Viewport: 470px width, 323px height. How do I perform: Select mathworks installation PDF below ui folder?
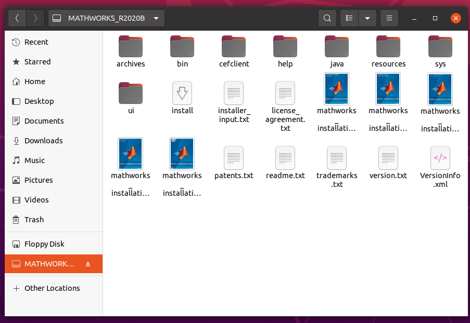(x=131, y=167)
